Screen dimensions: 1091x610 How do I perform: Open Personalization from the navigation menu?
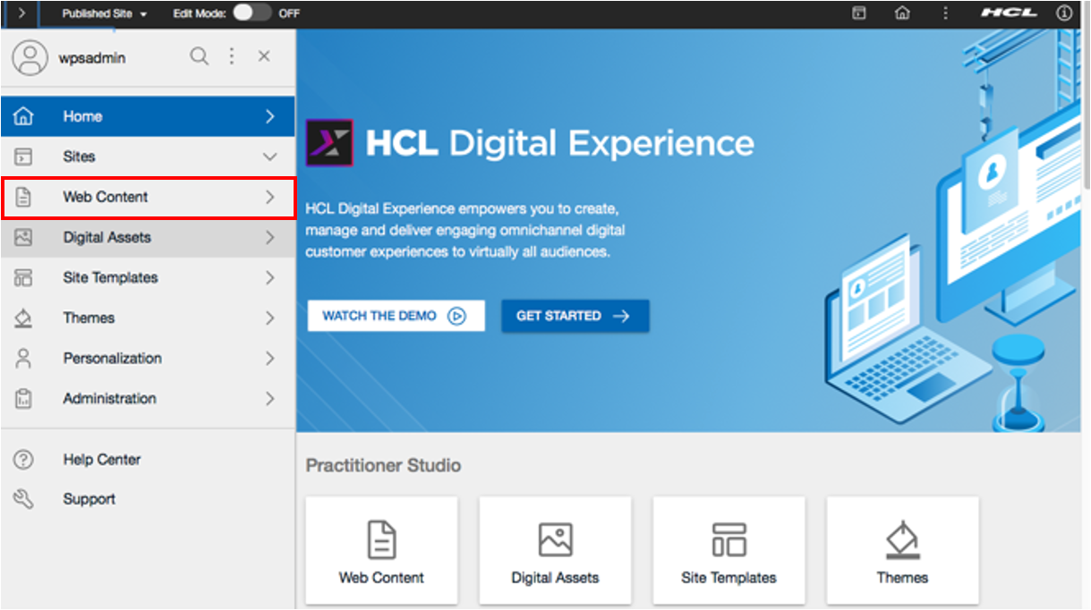point(148,359)
